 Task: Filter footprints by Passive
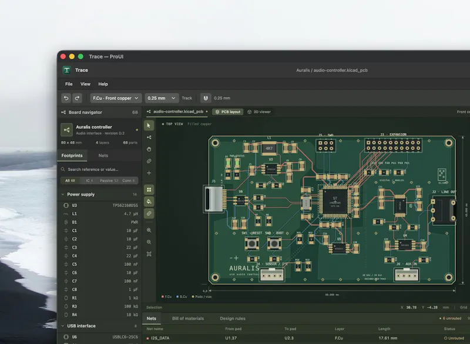point(109,181)
